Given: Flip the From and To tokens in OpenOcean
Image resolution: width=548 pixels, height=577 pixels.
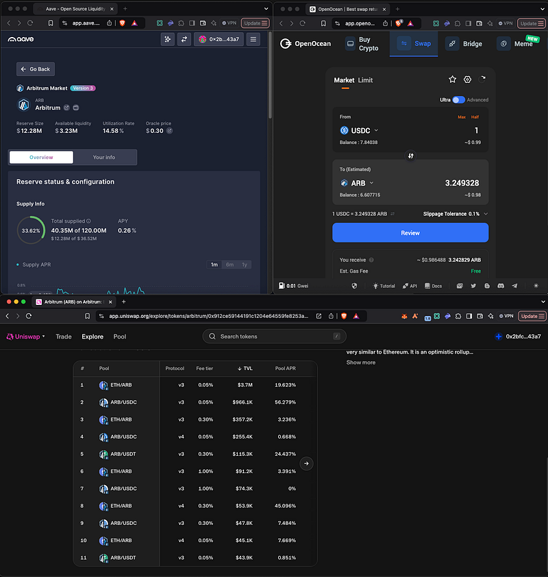Looking at the screenshot, I should point(410,156).
